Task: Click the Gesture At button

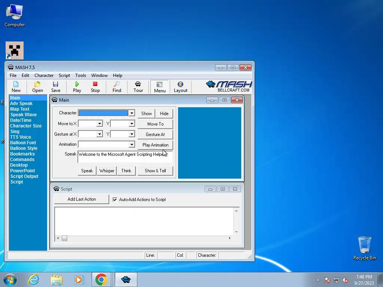Action: tap(155, 135)
